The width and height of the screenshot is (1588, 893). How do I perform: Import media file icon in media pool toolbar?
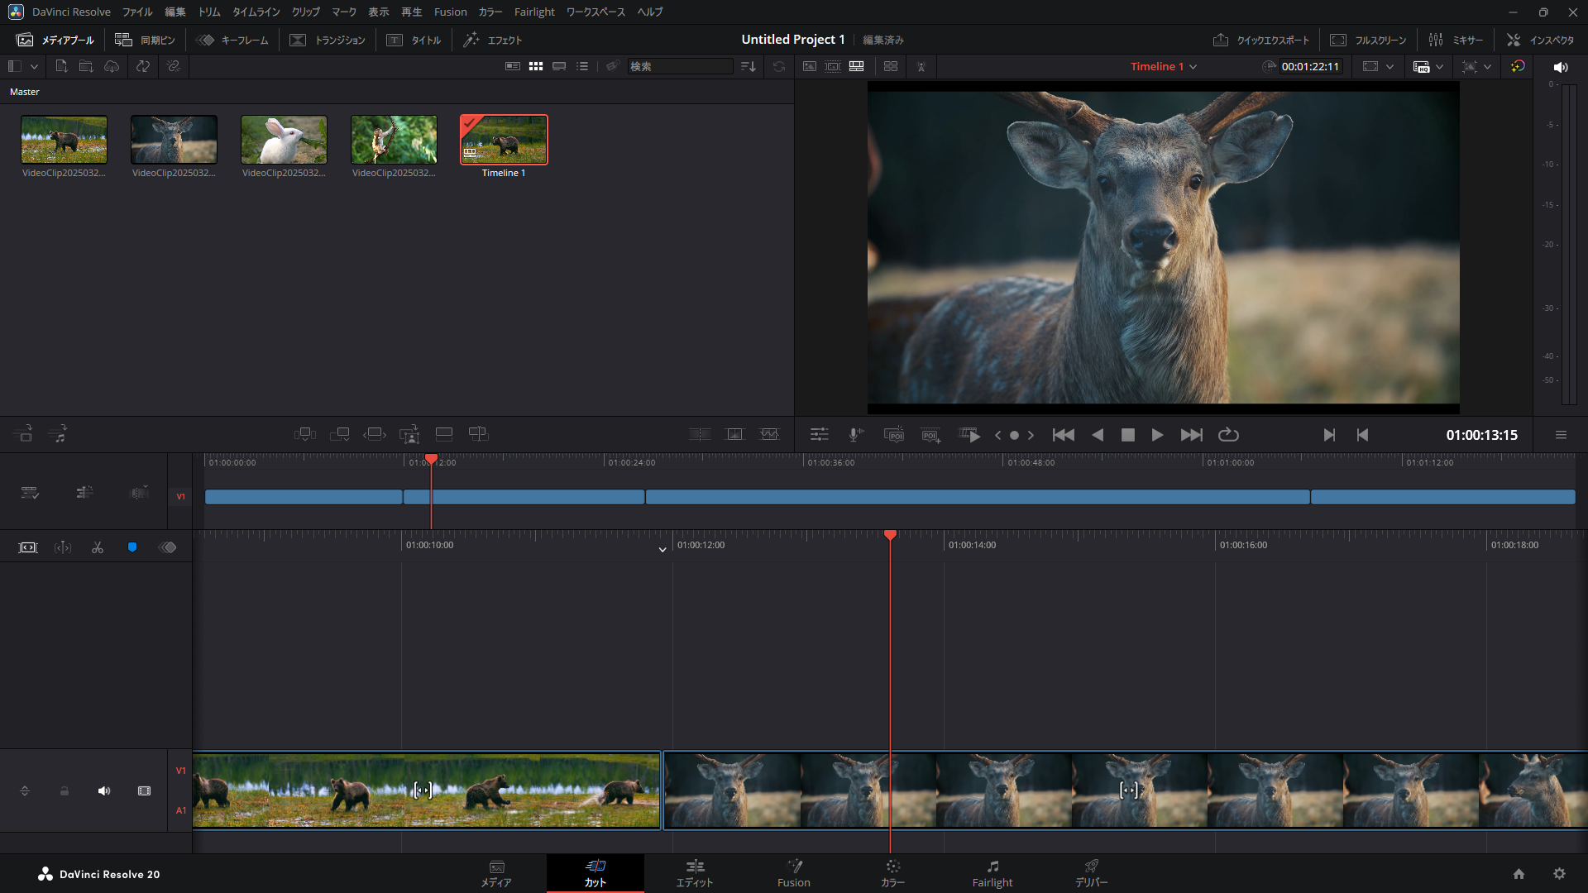click(x=61, y=66)
